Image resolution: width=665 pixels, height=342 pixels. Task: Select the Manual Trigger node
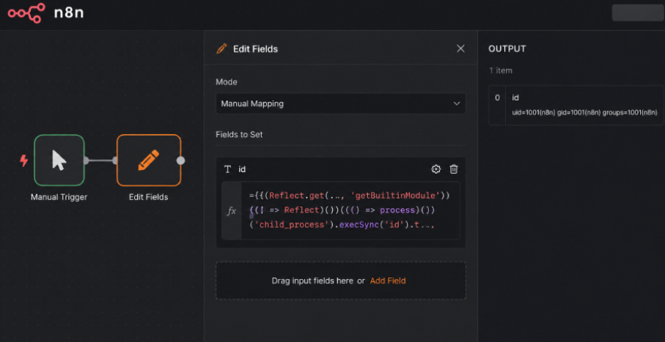[59, 160]
